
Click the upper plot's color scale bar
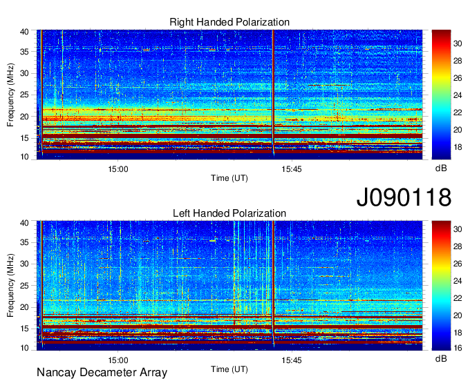pos(441,95)
